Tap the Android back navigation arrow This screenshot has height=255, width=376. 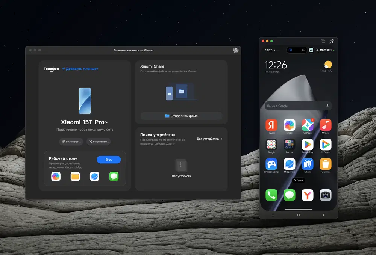[324, 215]
